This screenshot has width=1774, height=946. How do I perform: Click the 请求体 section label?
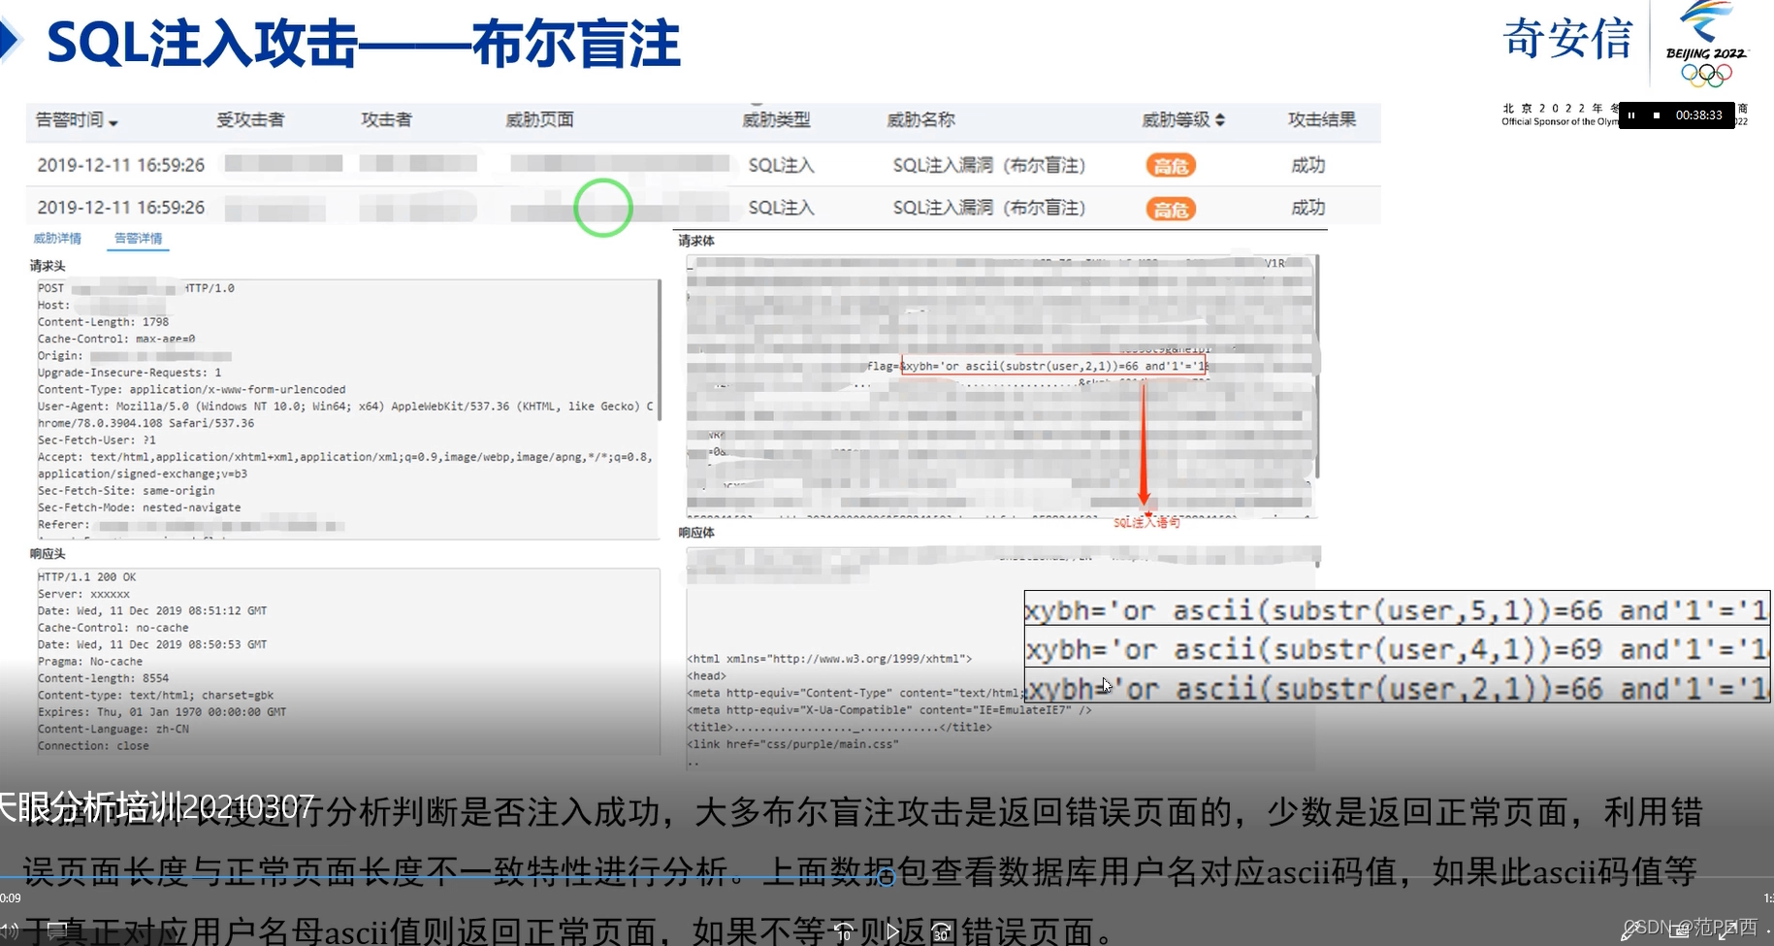click(x=696, y=241)
